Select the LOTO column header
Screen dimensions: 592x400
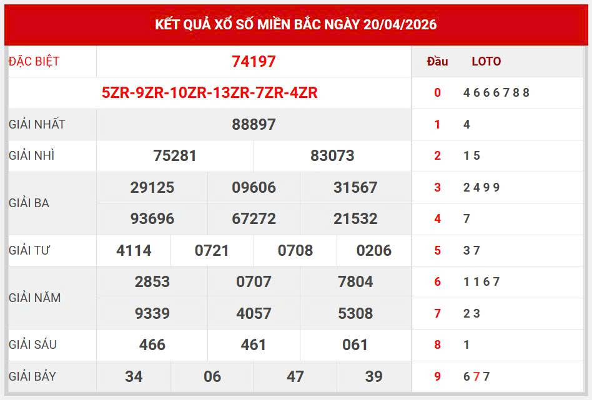pos(486,61)
